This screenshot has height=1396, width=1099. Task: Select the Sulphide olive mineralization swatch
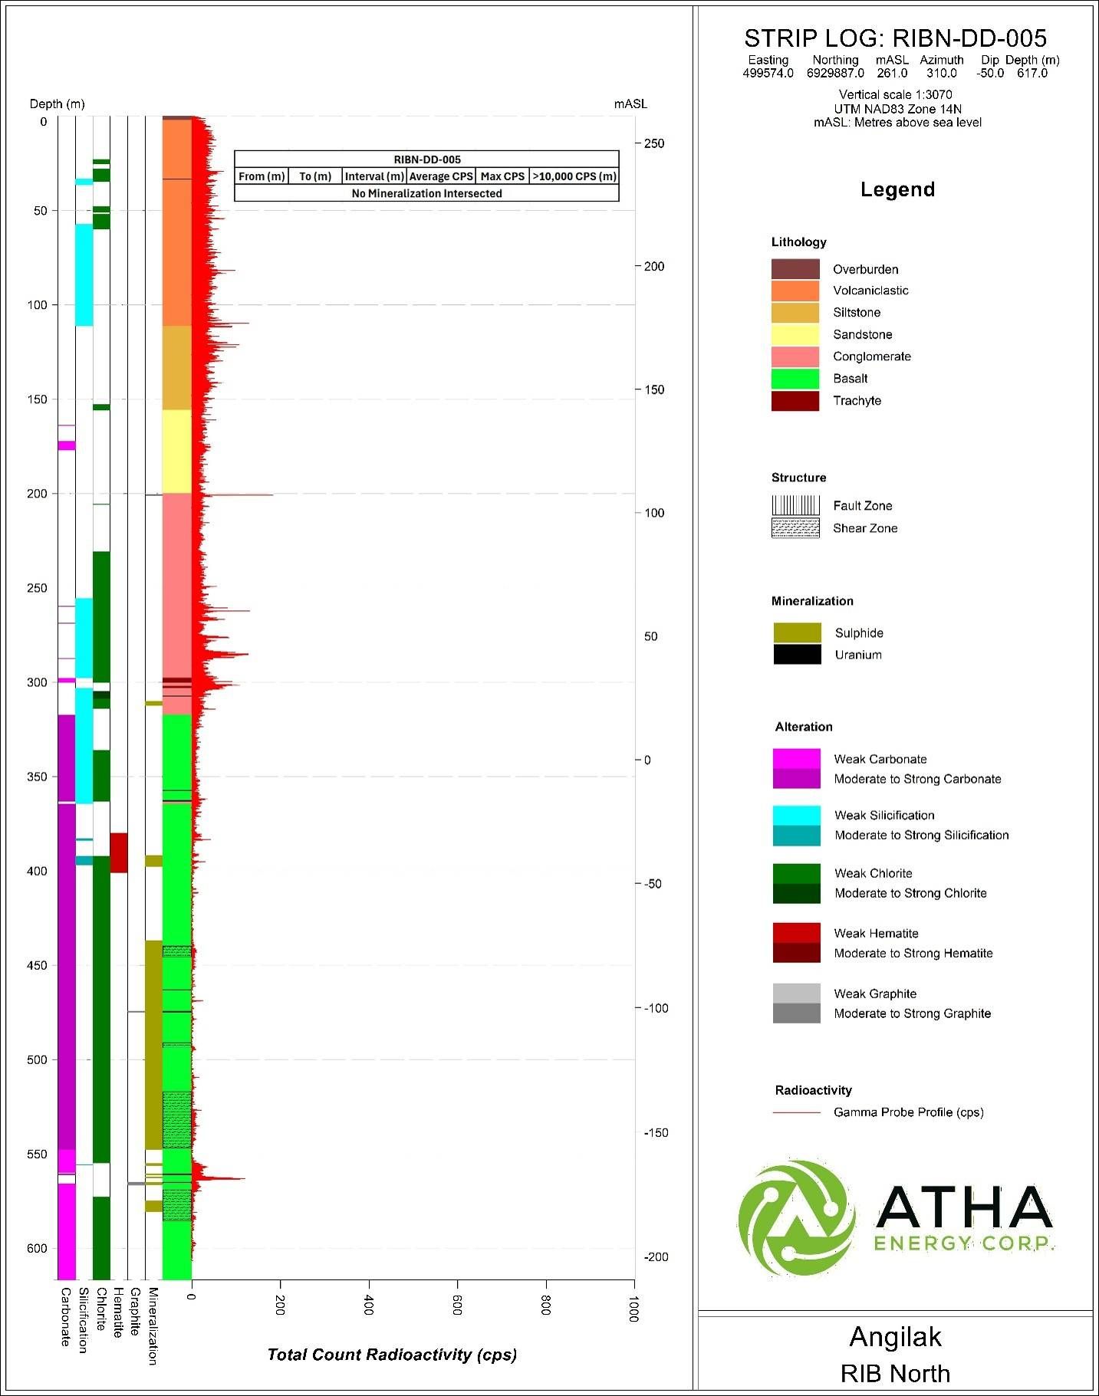click(798, 632)
